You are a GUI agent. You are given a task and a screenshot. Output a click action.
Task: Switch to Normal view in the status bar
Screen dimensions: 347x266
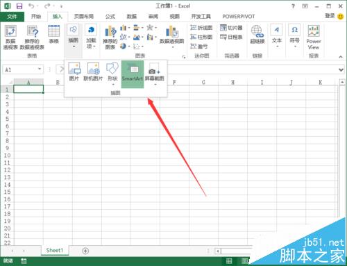pos(229,261)
